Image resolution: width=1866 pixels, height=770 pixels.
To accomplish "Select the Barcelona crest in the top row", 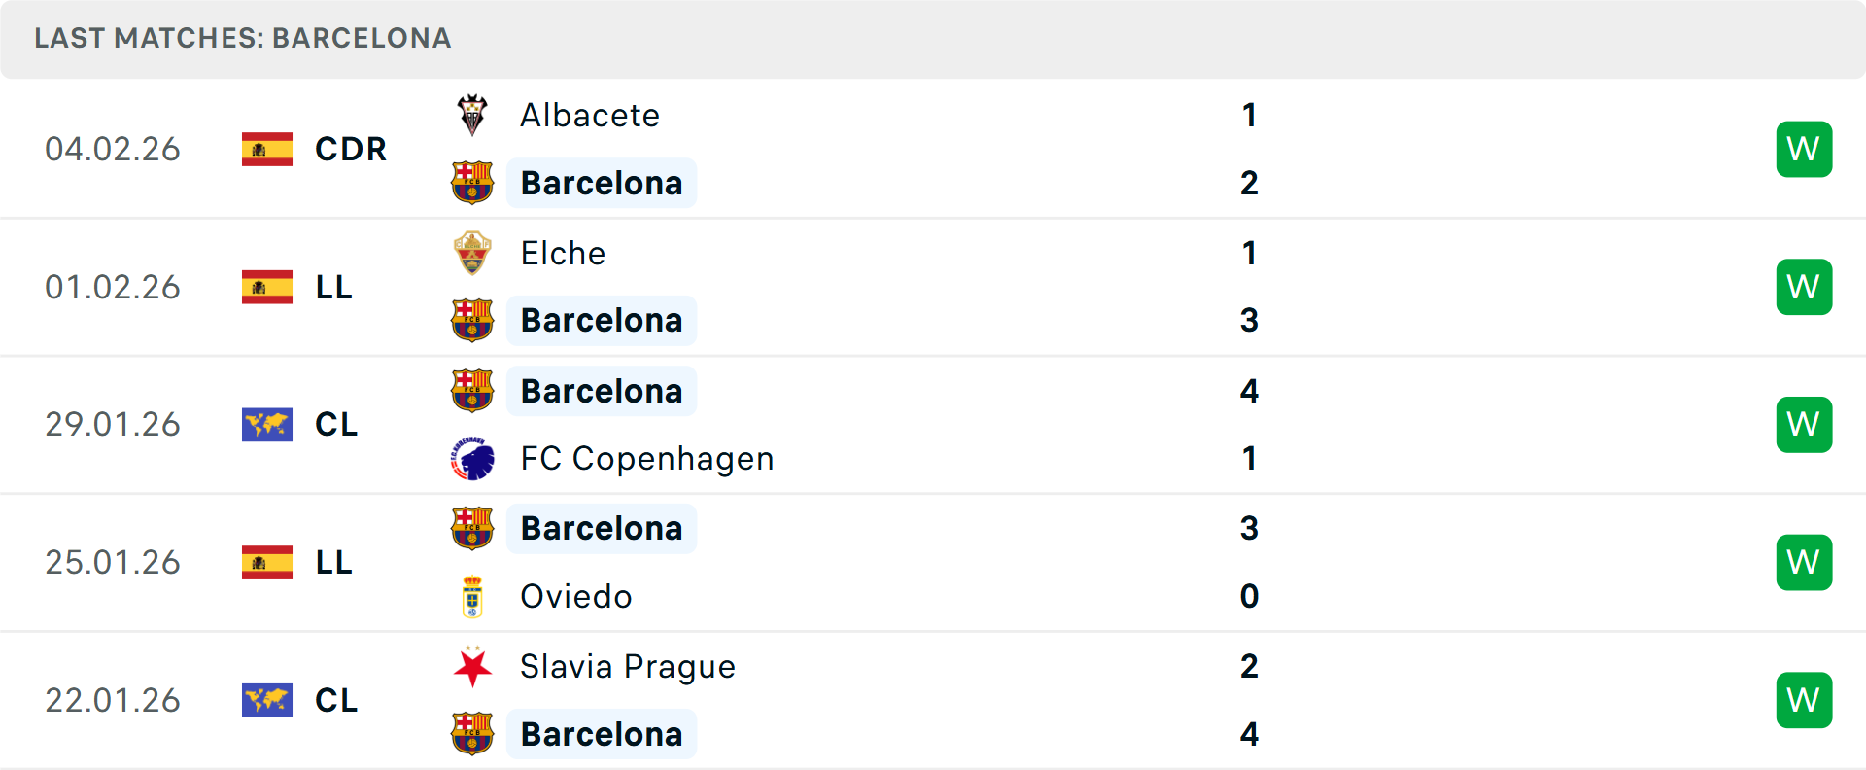I will [x=472, y=183].
